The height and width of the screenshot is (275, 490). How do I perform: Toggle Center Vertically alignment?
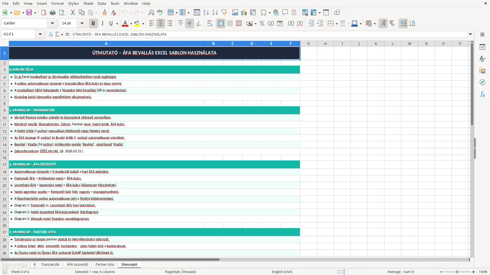tap(189, 24)
